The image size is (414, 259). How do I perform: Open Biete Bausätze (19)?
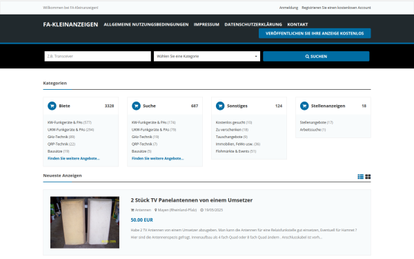coord(59,151)
